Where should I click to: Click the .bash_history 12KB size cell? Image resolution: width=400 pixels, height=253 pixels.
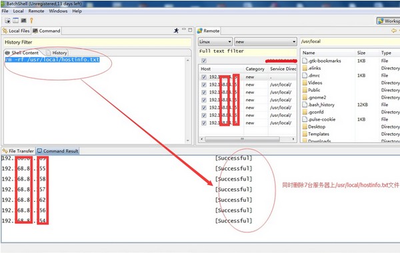pyautogui.click(x=363, y=105)
